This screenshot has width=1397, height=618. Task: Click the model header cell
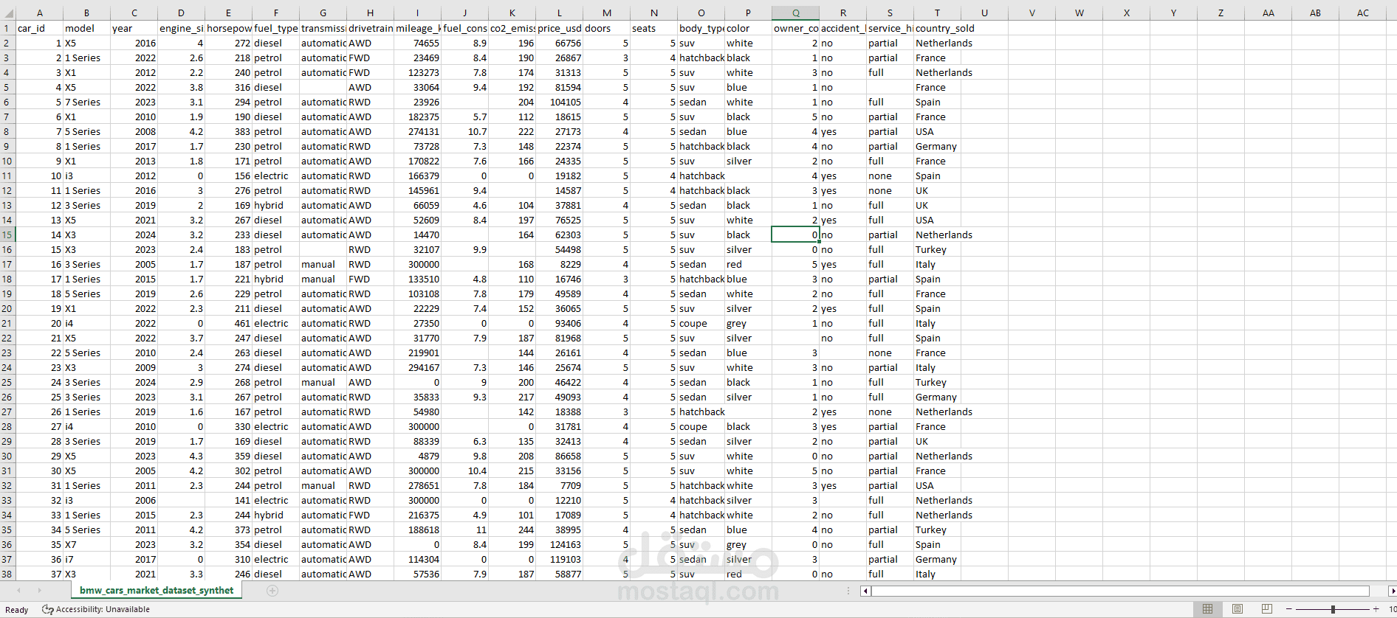(86, 28)
